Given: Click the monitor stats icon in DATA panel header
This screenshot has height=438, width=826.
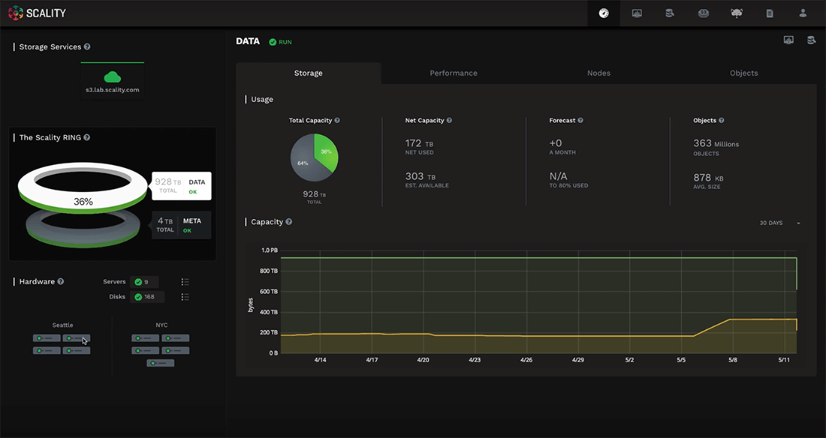Looking at the screenshot, I should (788, 40).
